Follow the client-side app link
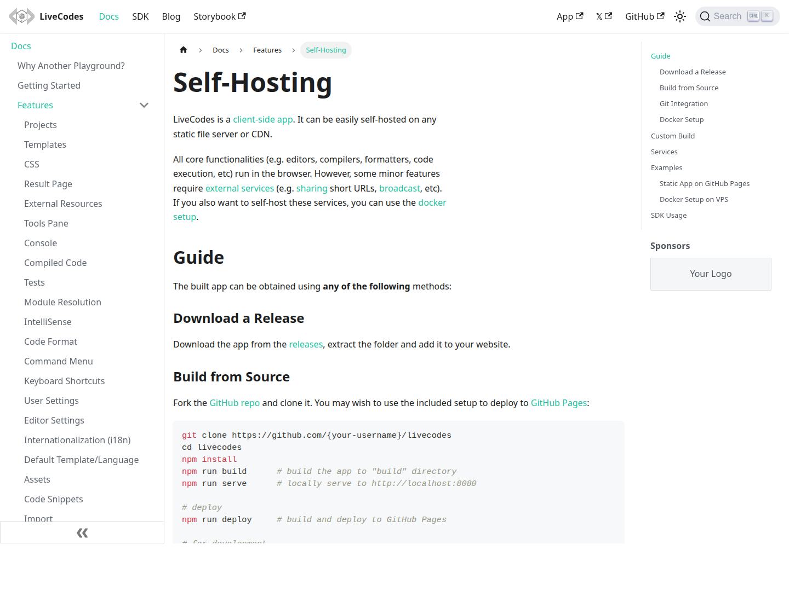Viewport: 789px width, 591px height. coord(263,119)
